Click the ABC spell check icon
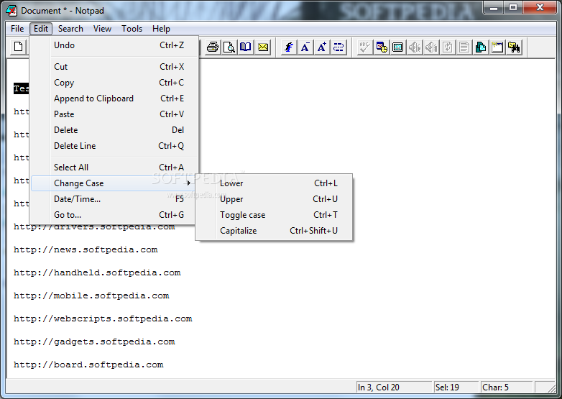This screenshot has height=399, width=562. click(x=364, y=47)
